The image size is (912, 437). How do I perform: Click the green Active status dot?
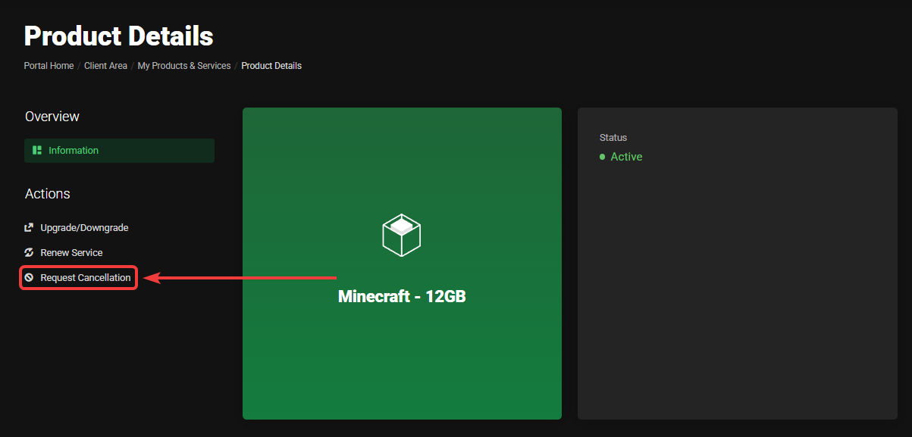click(602, 157)
